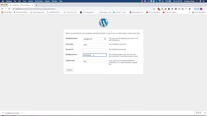The width and height of the screenshot is (207, 116).
Task: Click the Hardeep Singh user menu
Action: [189, 1]
